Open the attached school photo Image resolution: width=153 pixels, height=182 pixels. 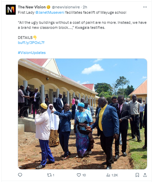[83, 114]
